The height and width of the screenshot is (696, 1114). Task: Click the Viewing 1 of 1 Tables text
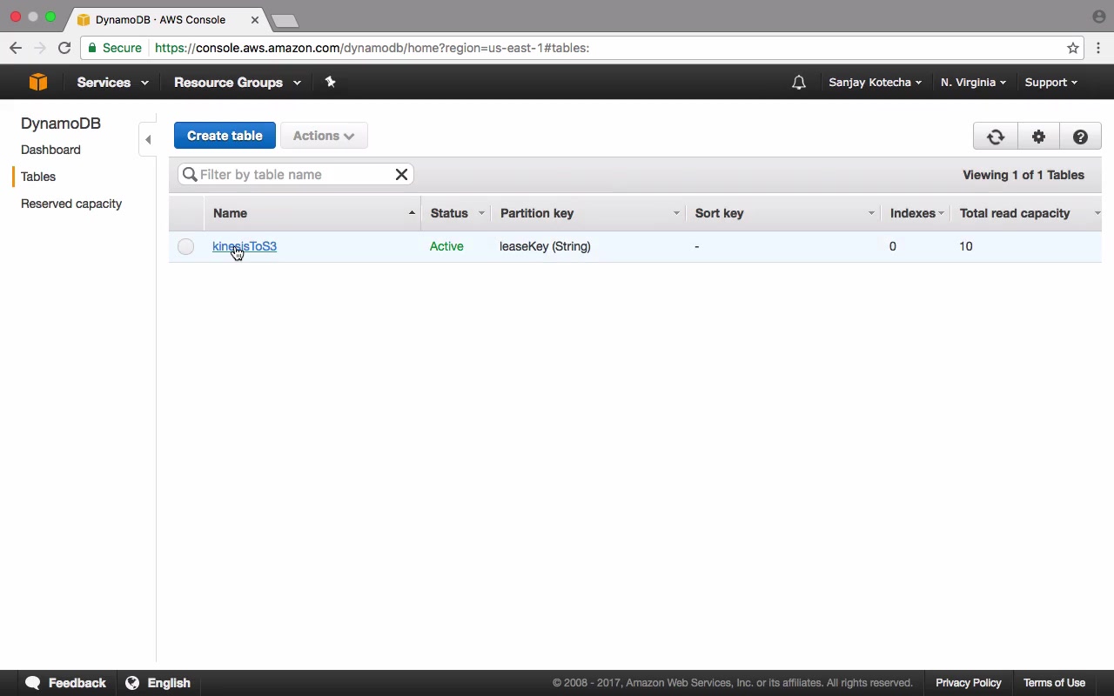pos(1023,175)
